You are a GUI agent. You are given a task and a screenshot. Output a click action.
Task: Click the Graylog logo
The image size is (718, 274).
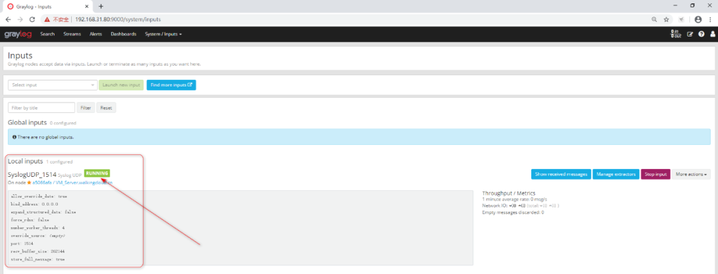tap(18, 35)
